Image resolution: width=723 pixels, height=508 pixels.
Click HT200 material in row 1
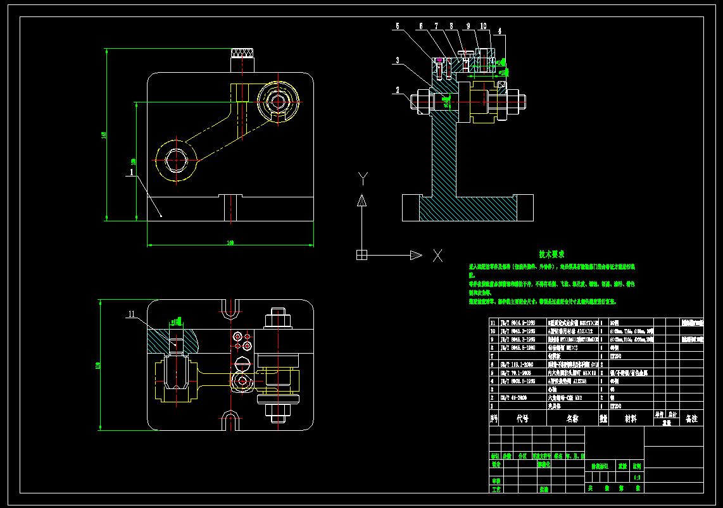[x=615, y=406]
